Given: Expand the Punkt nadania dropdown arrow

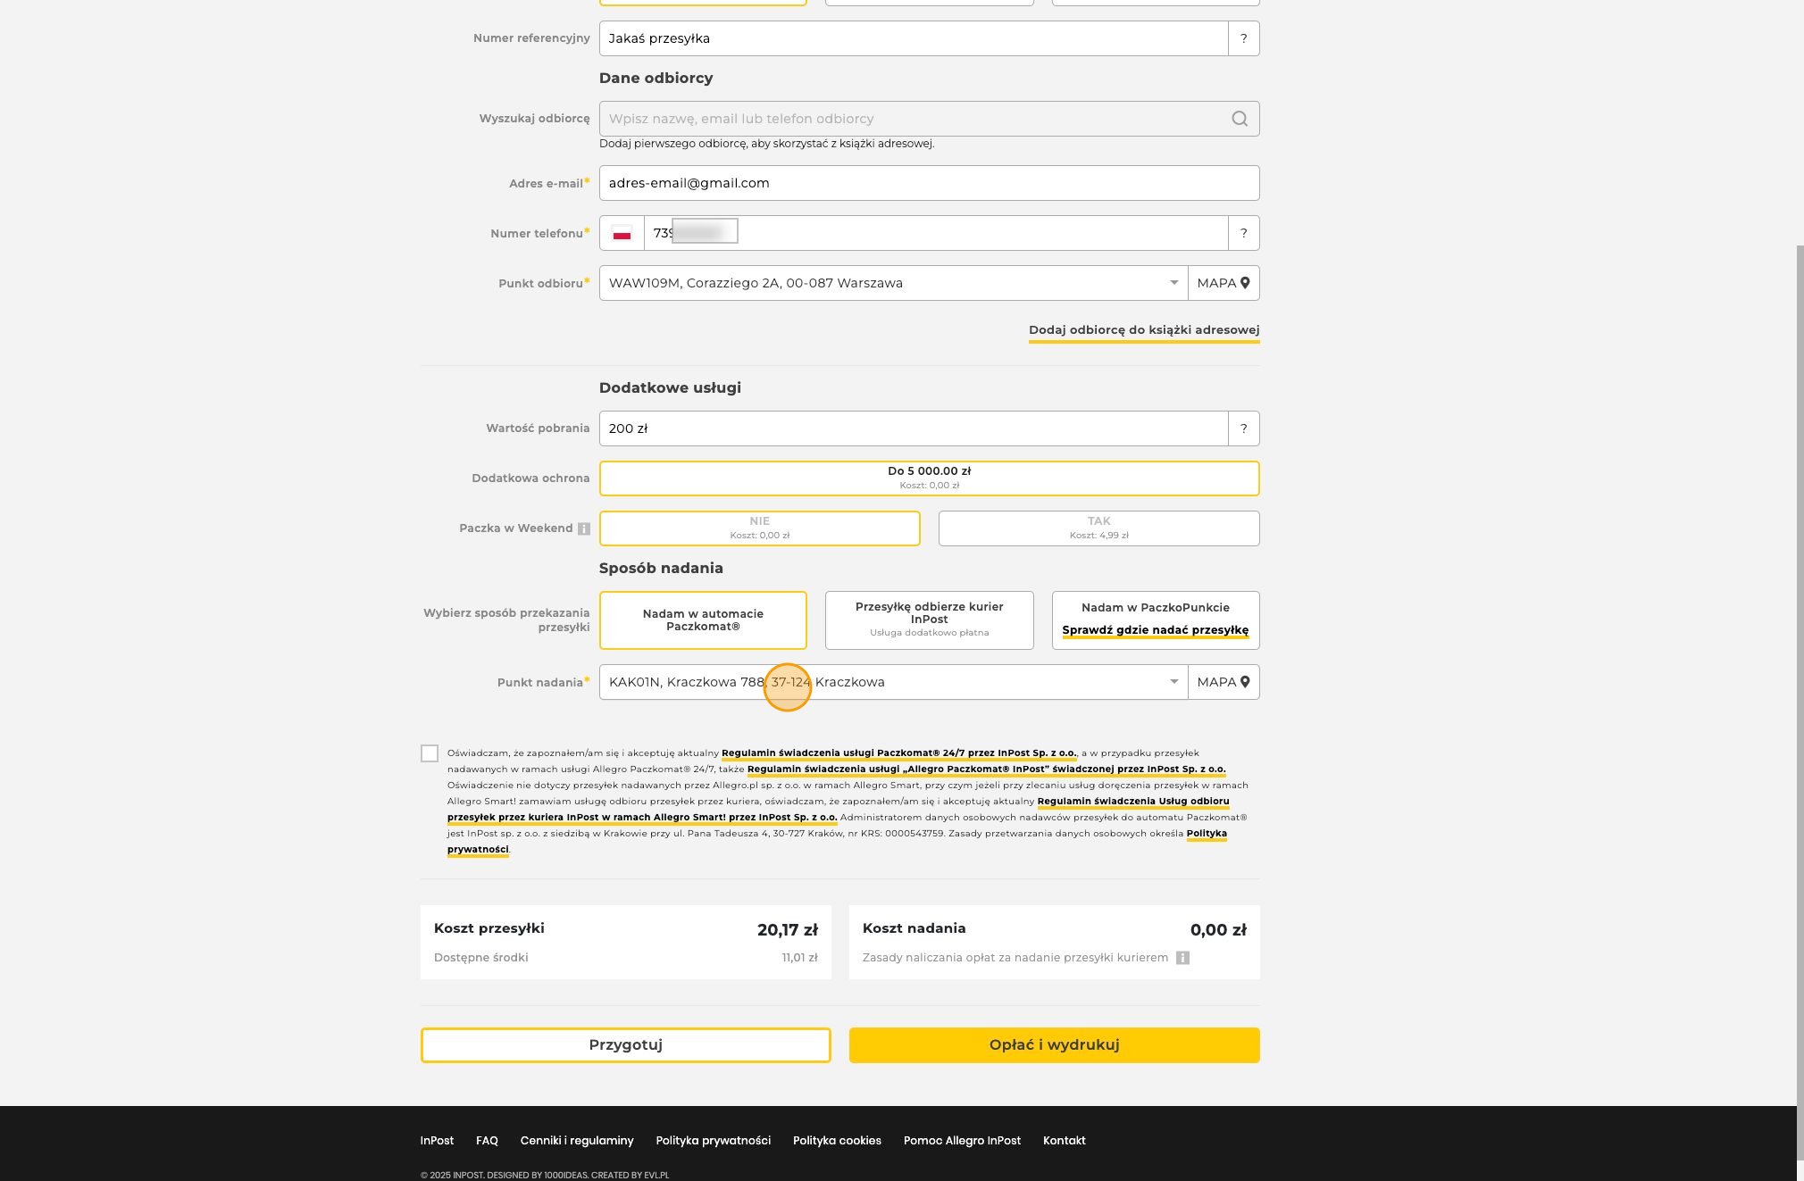Looking at the screenshot, I should point(1173,682).
